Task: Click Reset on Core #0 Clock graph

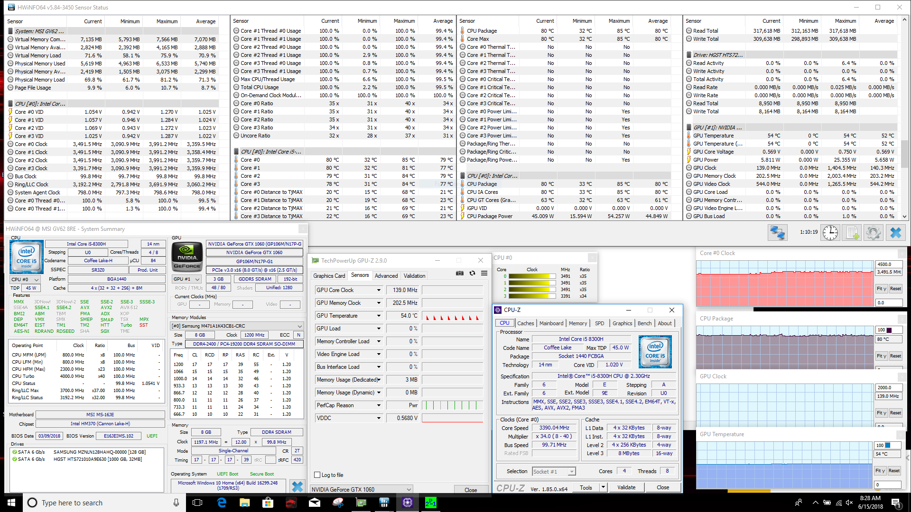Action: [895, 289]
